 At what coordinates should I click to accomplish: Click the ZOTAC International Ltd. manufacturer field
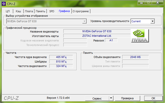click(97, 36)
